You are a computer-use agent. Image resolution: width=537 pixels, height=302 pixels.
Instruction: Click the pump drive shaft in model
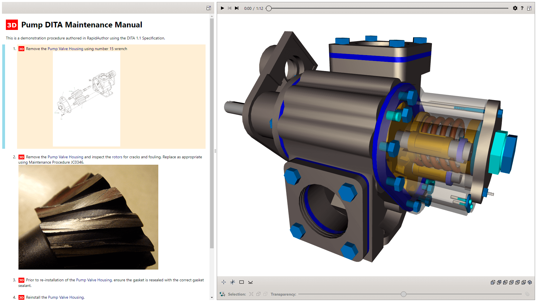tap(234, 108)
